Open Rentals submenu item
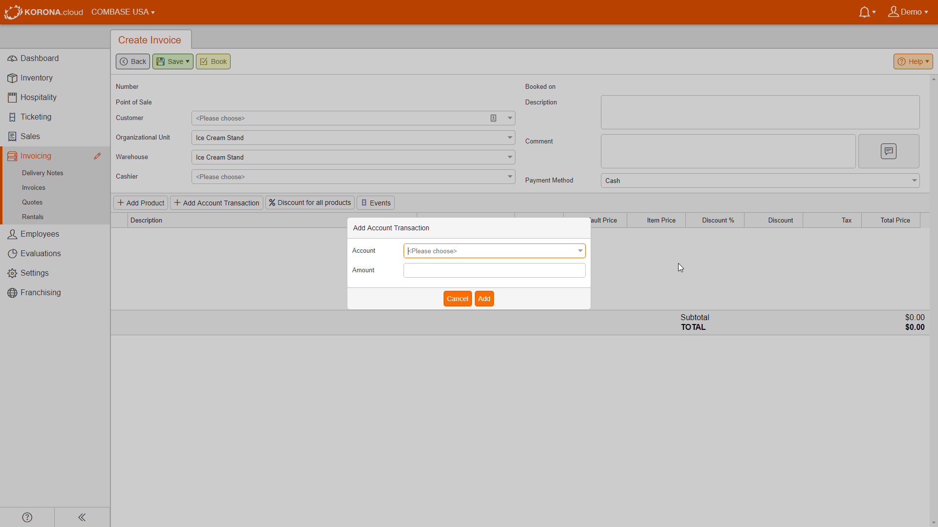938x527 pixels. tap(33, 217)
